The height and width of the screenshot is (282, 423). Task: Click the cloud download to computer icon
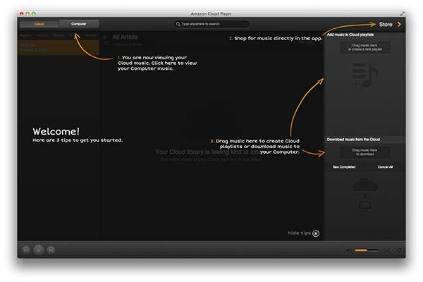point(364,195)
